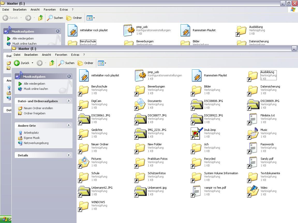Select vampir vs fee.pdf shortcut icon

tap(196, 191)
